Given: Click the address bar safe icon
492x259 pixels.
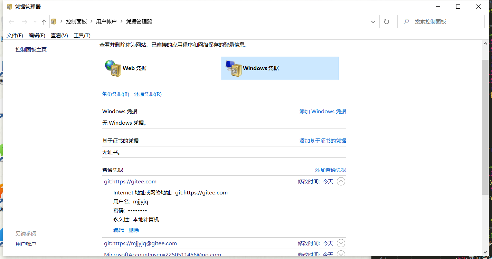Looking at the screenshot, I should point(54,22).
